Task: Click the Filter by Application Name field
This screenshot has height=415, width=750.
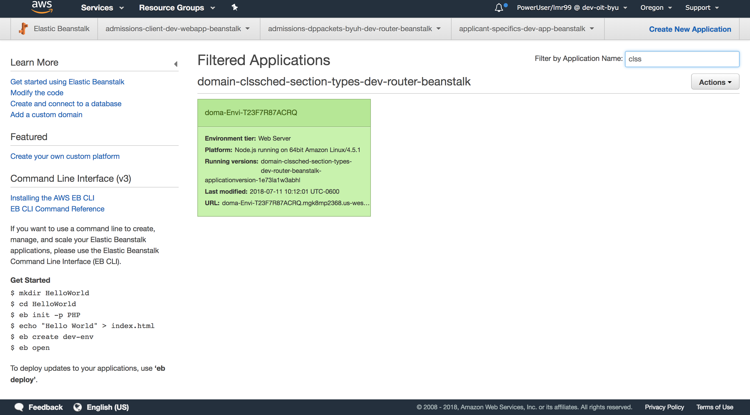Action: click(x=682, y=59)
